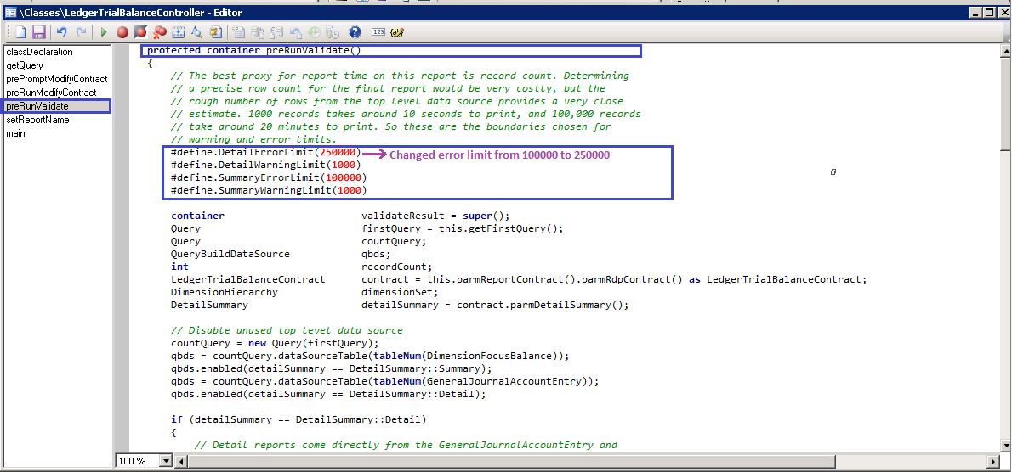Image resolution: width=1012 pixels, height=472 pixels.
Task: Open the Scripts icon in the toolbar
Action: (x=215, y=32)
